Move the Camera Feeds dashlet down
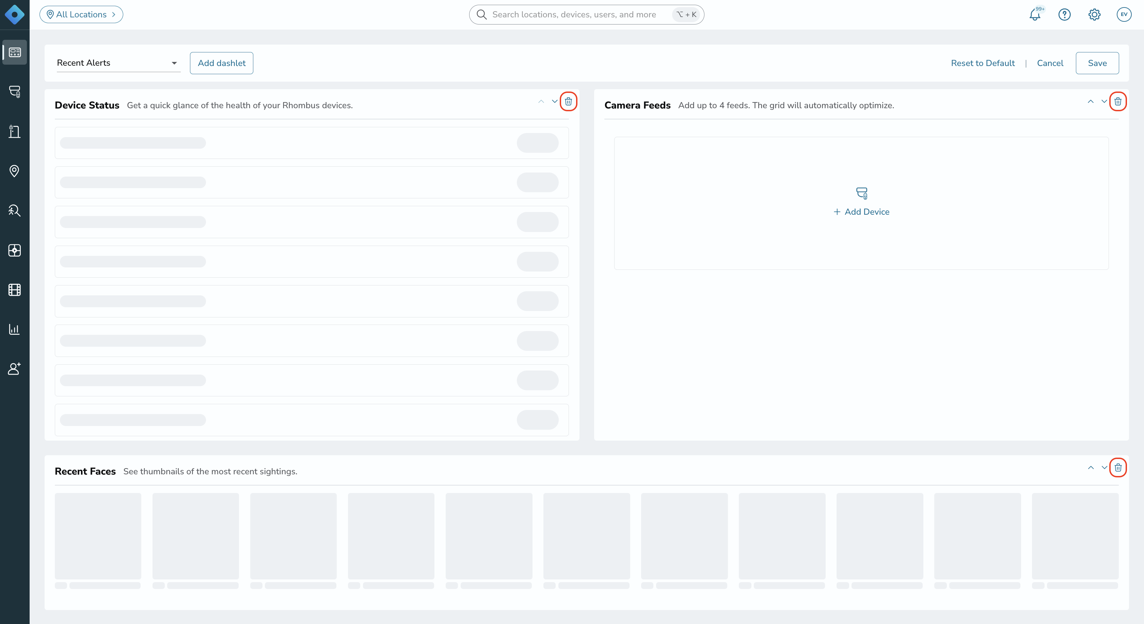The image size is (1144, 624). (1104, 101)
